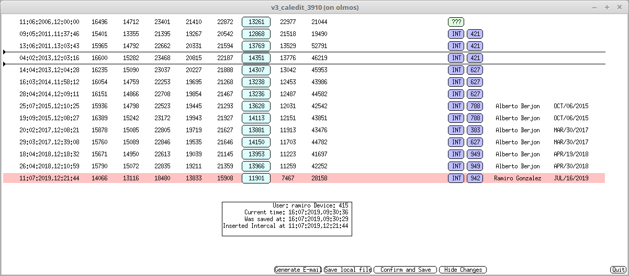Click 788 tag on 25:07:2015 row
This screenshot has width=629, height=276.
475,106
